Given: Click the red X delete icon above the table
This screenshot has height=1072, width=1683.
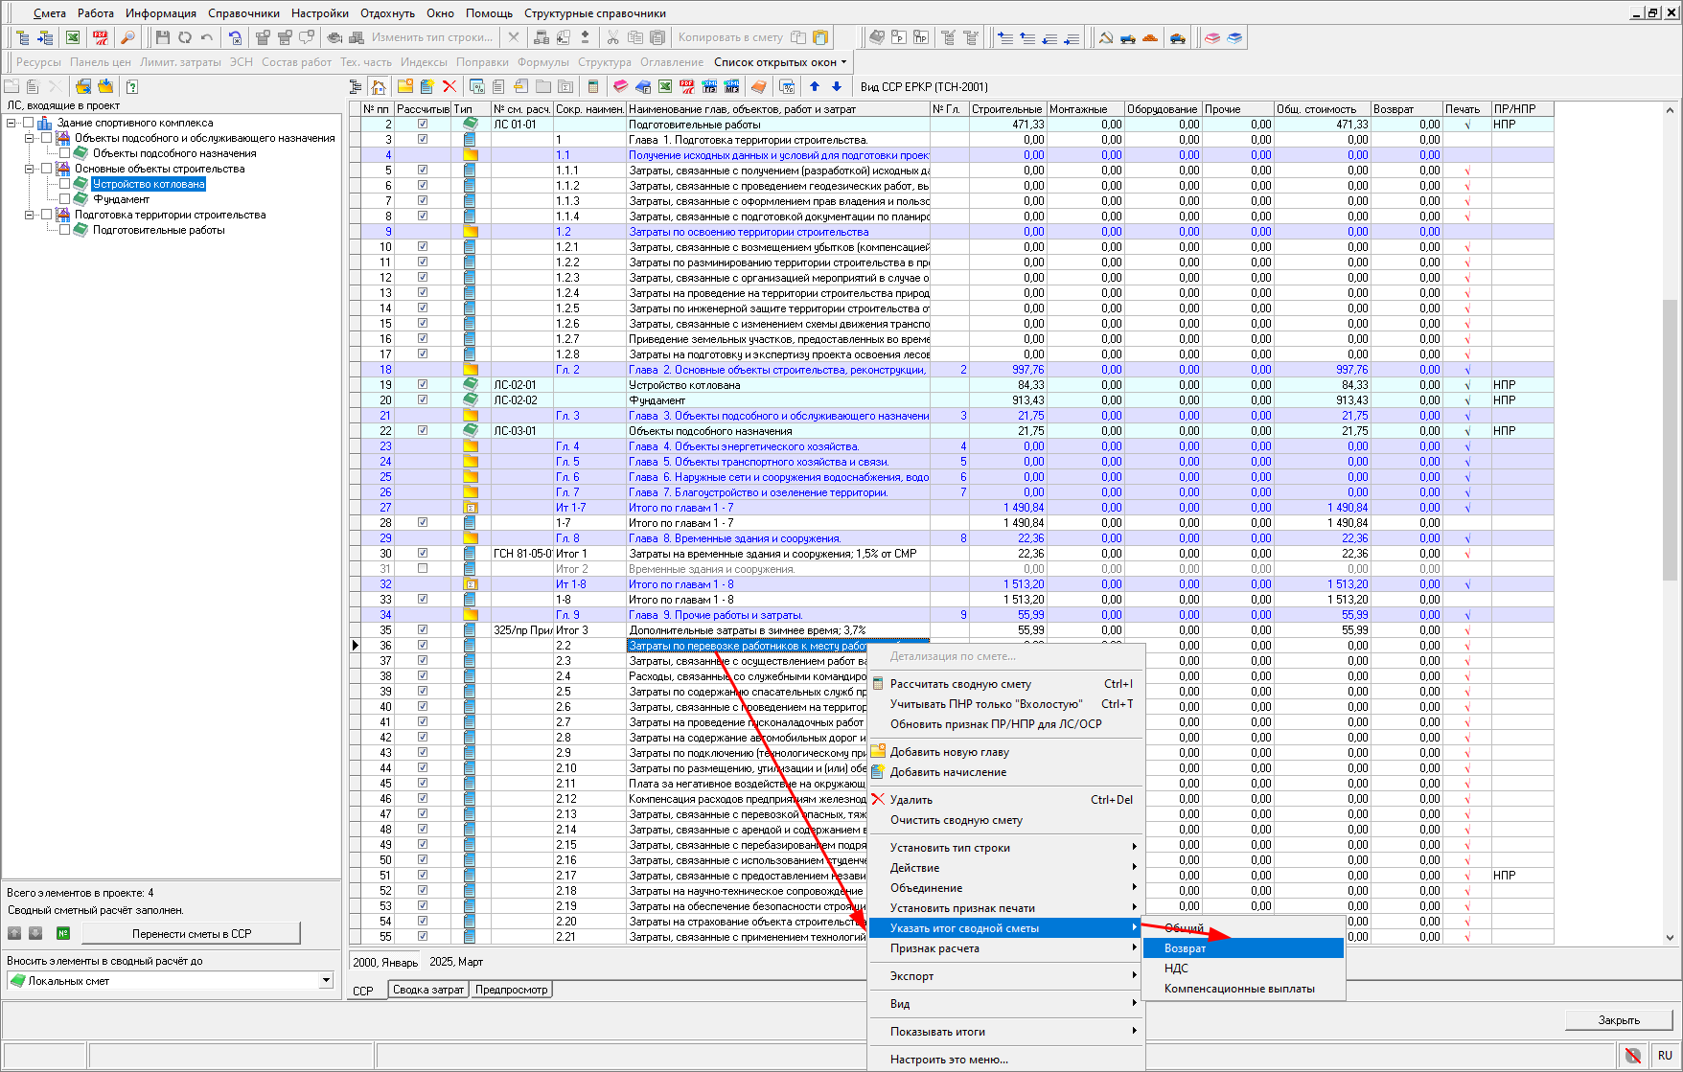Looking at the screenshot, I should click(x=449, y=86).
